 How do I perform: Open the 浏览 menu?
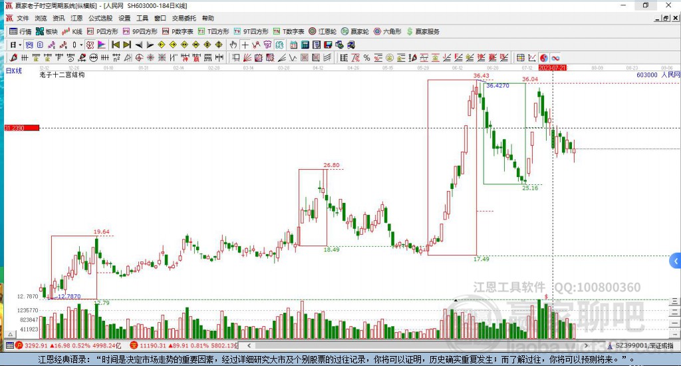tap(41, 18)
